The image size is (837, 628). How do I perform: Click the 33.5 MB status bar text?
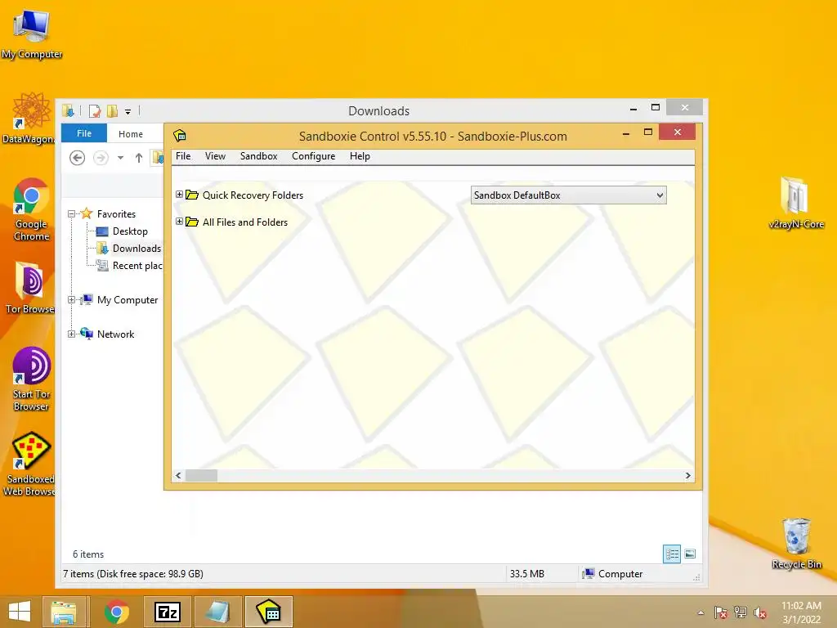tap(527, 573)
